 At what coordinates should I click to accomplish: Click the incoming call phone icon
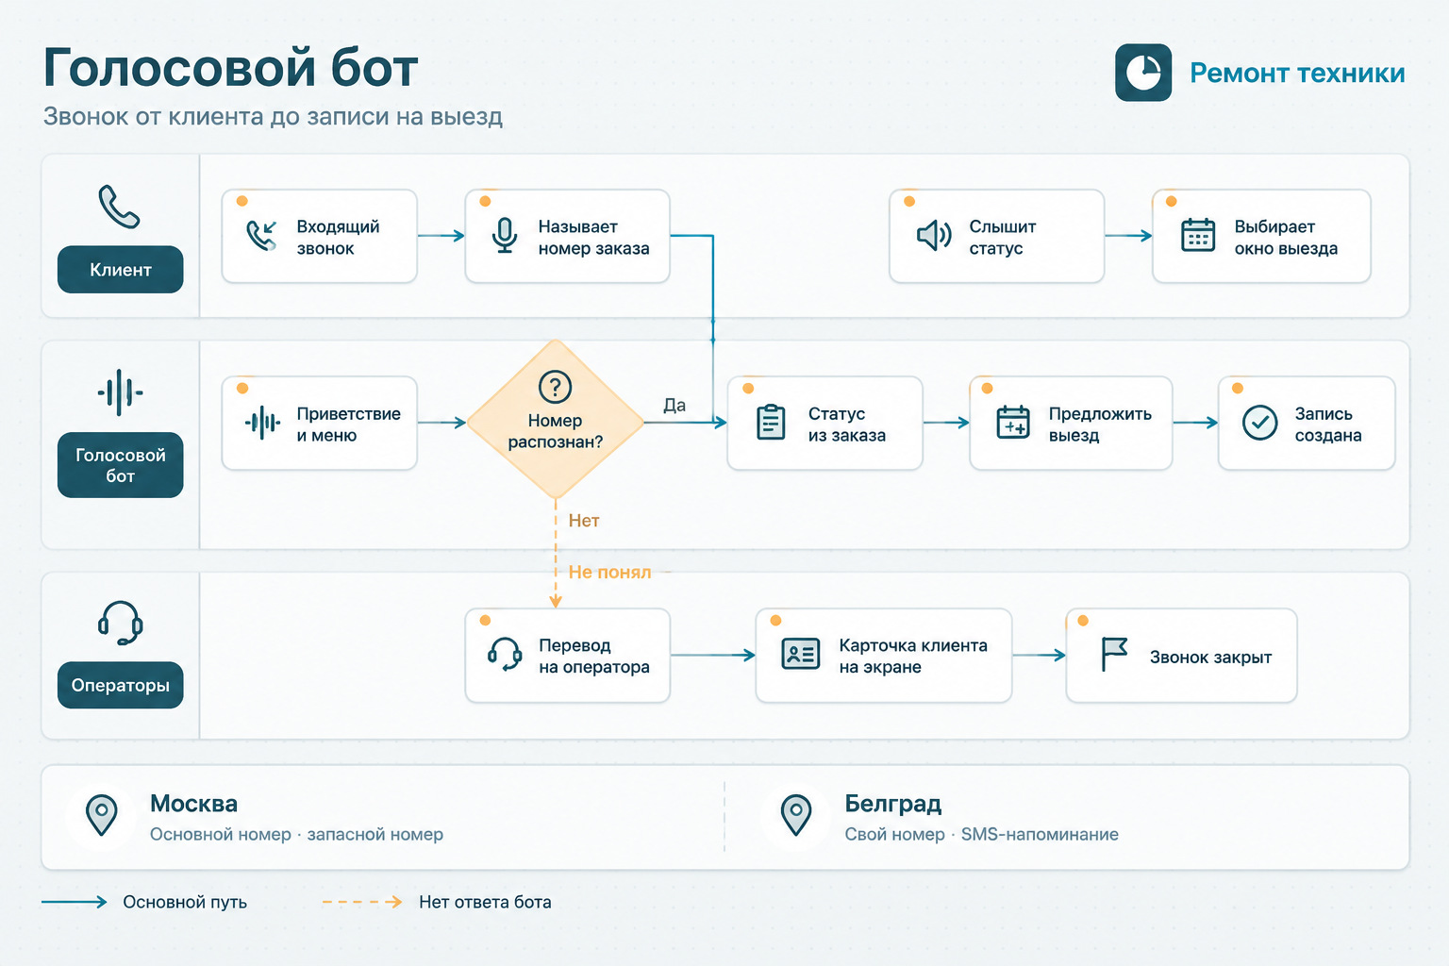click(x=261, y=236)
